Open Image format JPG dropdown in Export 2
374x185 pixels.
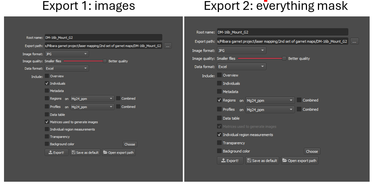[241, 50]
